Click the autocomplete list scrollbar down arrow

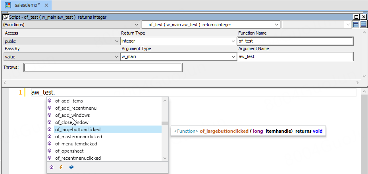[165, 158]
